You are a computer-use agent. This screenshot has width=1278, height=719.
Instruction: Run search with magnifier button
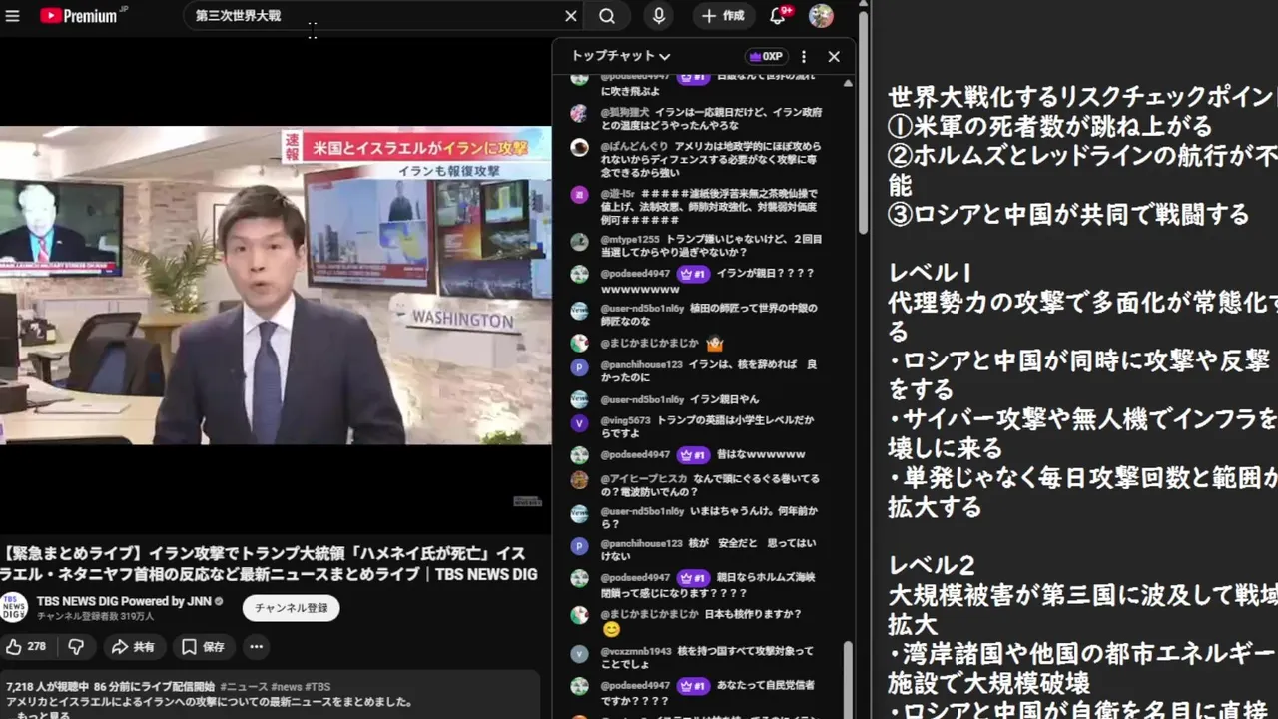click(x=607, y=16)
